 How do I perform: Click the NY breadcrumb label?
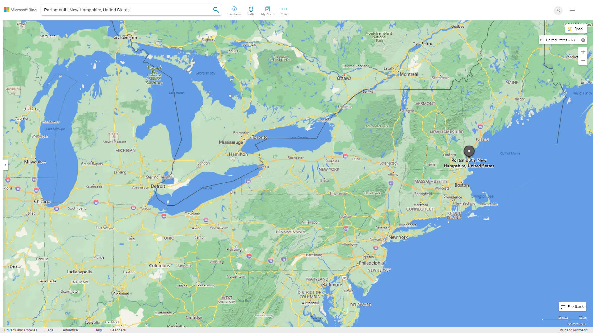click(573, 40)
